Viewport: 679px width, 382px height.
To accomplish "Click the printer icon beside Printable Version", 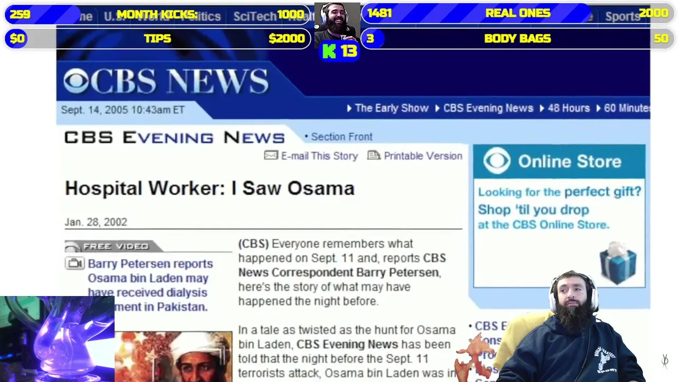I will (374, 155).
